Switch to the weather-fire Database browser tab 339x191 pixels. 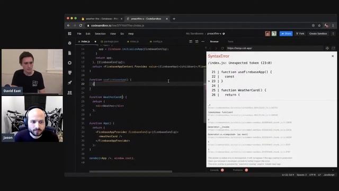(102, 19)
